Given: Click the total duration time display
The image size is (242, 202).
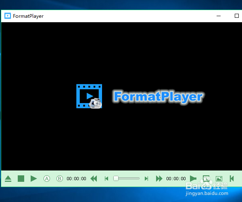Looking at the screenshot, I should pos(176,179).
